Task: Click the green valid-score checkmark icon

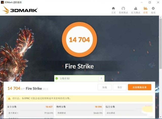Action: tap(57, 78)
